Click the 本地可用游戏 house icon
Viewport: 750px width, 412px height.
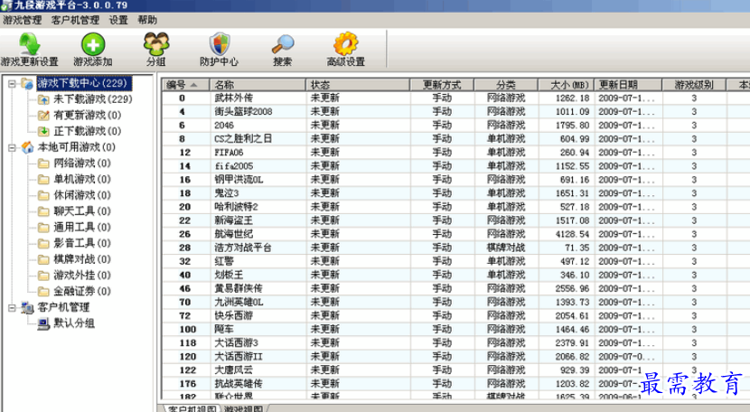click(x=27, y=147)
